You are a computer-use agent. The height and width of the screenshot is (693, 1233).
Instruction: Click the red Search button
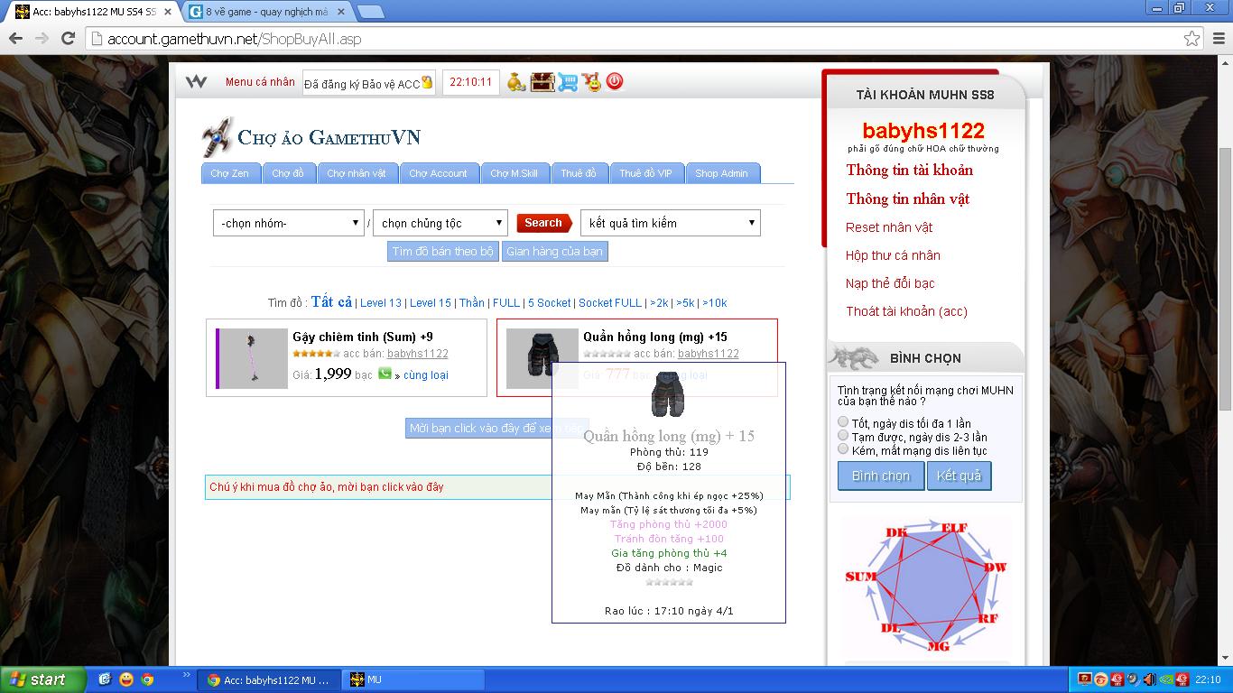point(544,223)
